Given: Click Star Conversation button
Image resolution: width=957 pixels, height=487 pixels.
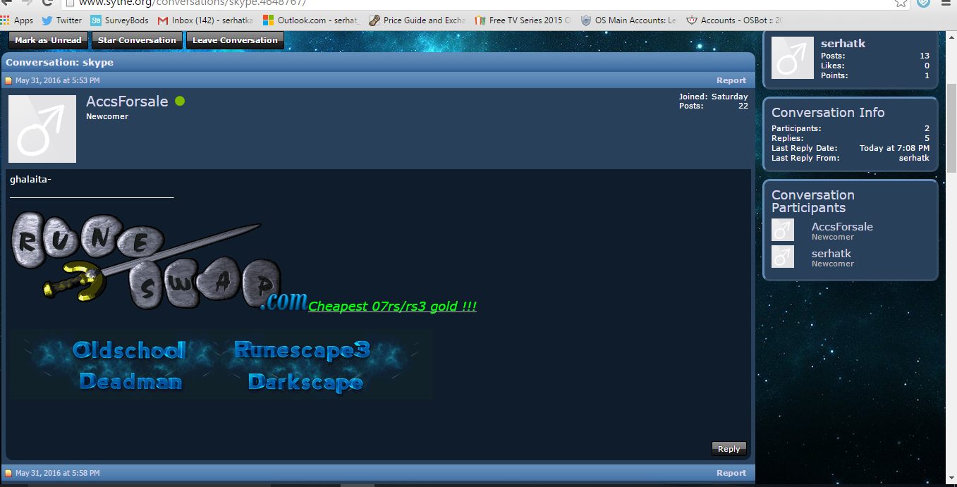Looking at the screenshot, I should pyautogui.click(x=137, y=40).
